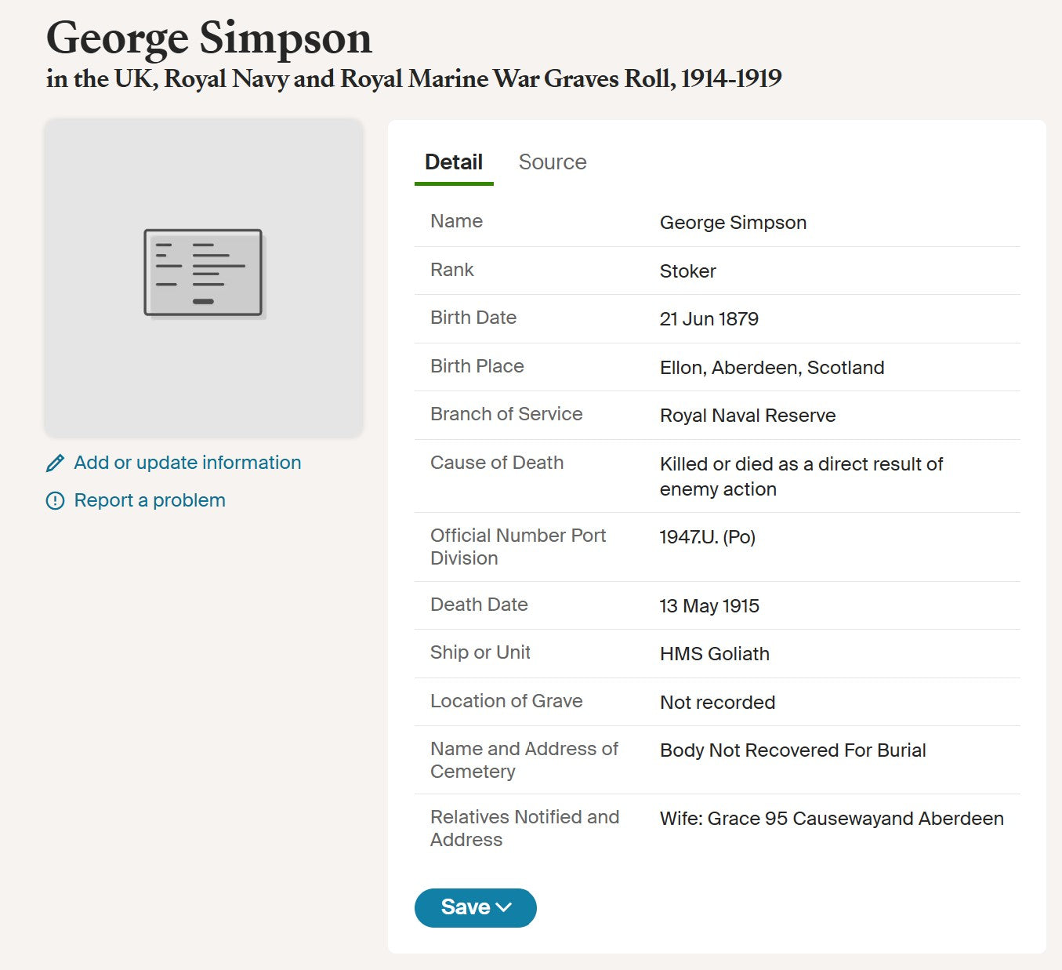The image size is (1062, 970).
Task: Click the Report a problem link
Action: (x=150, y=500)
